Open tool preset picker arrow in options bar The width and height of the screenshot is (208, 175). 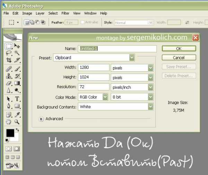point(18,22)
